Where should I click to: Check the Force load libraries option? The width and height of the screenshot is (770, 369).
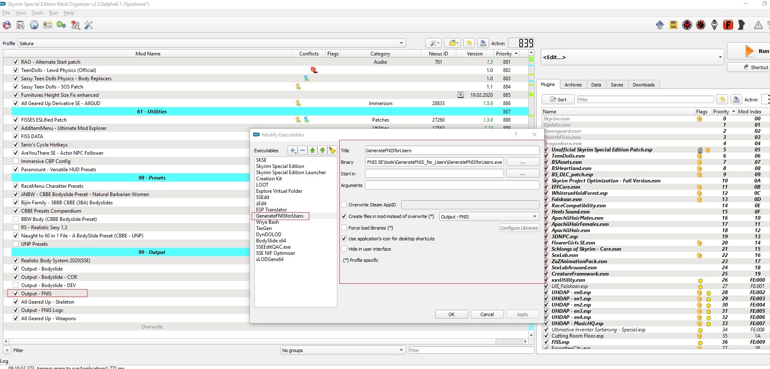[344, 228]
